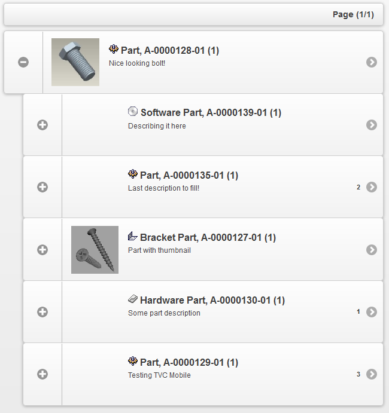Screen dimensions: 389x413
Task: Click the bolt thumbnail image
Action: tap(75, 62)
